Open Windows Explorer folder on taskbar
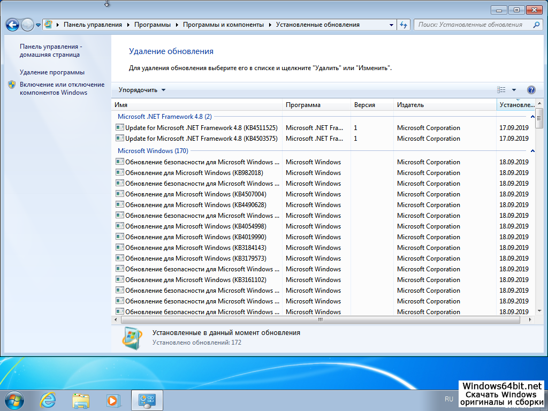 [x=81, y=400]
